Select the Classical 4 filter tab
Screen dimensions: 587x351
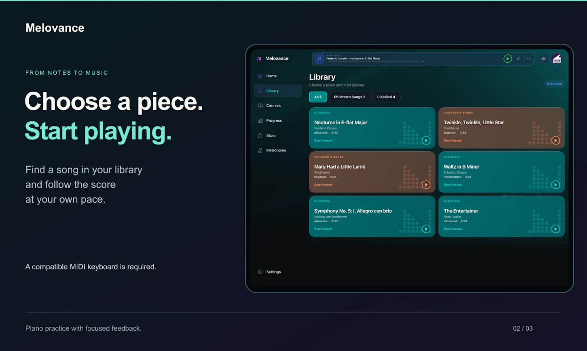tap(386, 97)
